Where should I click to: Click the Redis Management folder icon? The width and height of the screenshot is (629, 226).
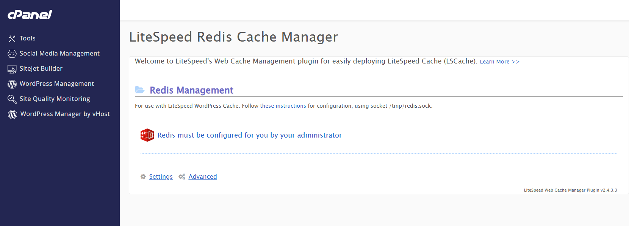click(x=140, y=90)
